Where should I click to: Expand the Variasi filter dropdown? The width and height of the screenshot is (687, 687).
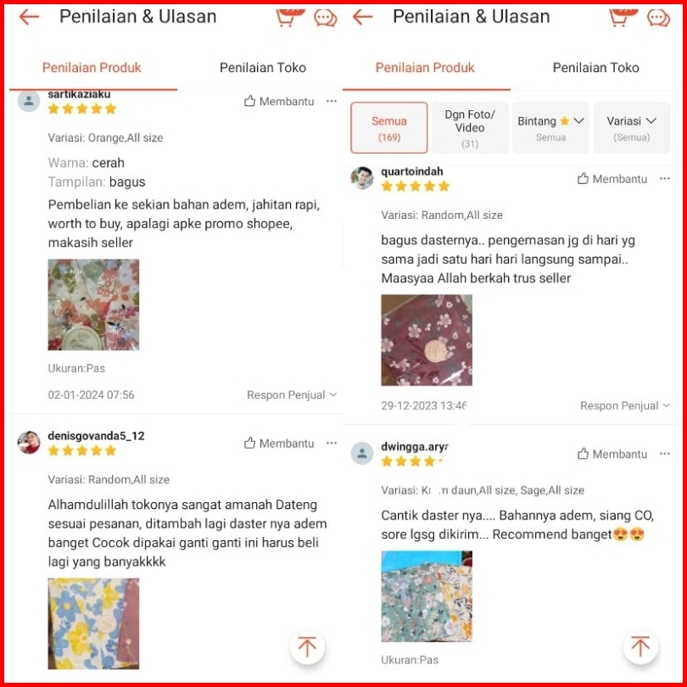(x=631, y=128)
